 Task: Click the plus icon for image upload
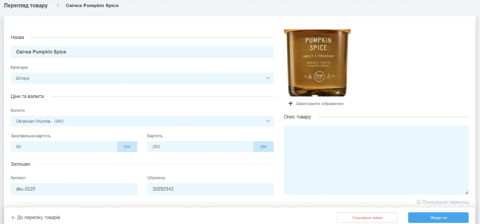pos(290,103)
